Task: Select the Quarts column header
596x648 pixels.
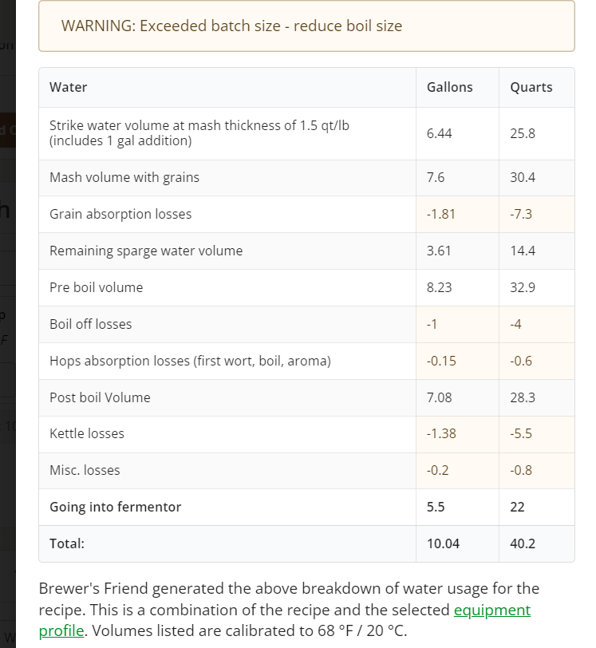Action: click(531, 87)
